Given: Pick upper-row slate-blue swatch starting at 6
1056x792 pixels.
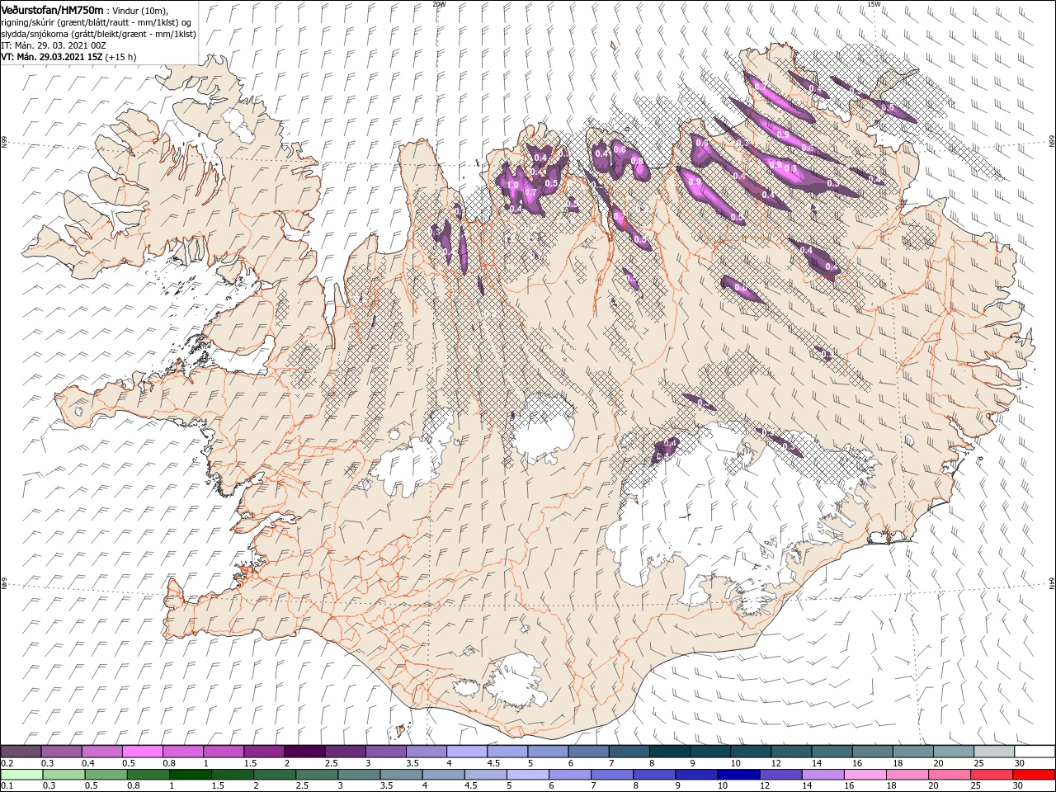Looking at the screenshot, I should tap(588, 752).
